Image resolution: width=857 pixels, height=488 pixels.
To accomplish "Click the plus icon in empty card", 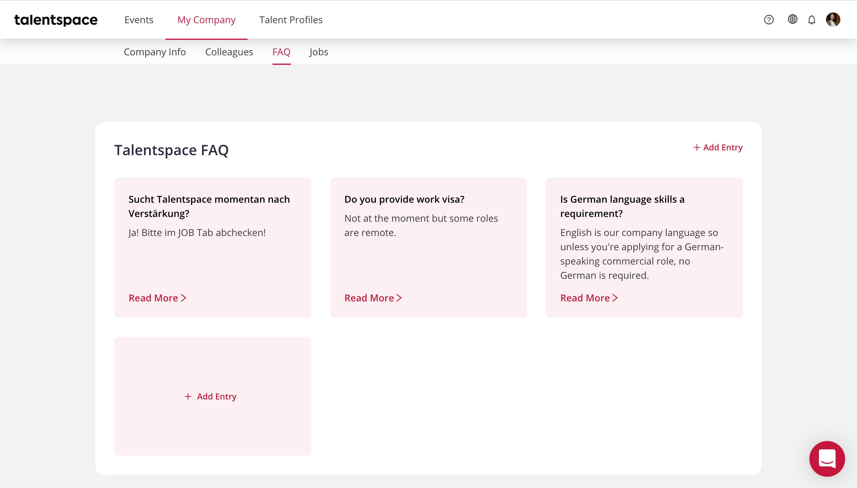I will (x=188, y=396).
